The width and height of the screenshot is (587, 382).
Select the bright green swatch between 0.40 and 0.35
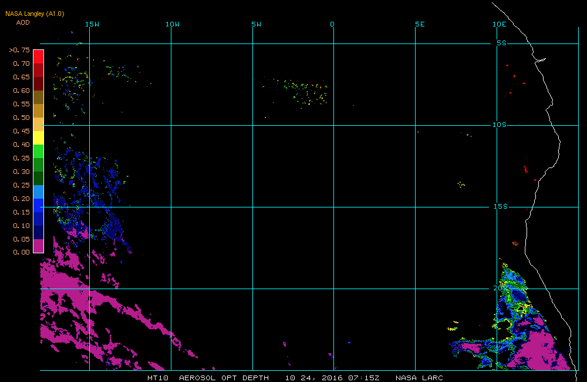click(39, 151)
